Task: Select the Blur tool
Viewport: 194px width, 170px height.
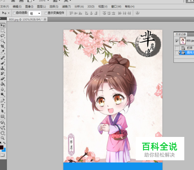Action: [x=3, y=89]
